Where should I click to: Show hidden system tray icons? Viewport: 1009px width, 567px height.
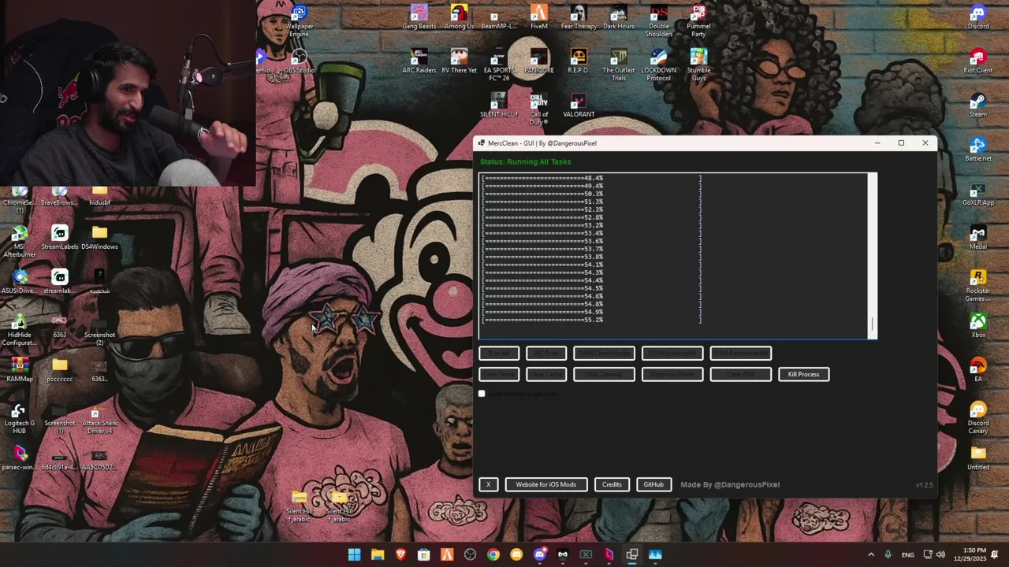point(871,554)
